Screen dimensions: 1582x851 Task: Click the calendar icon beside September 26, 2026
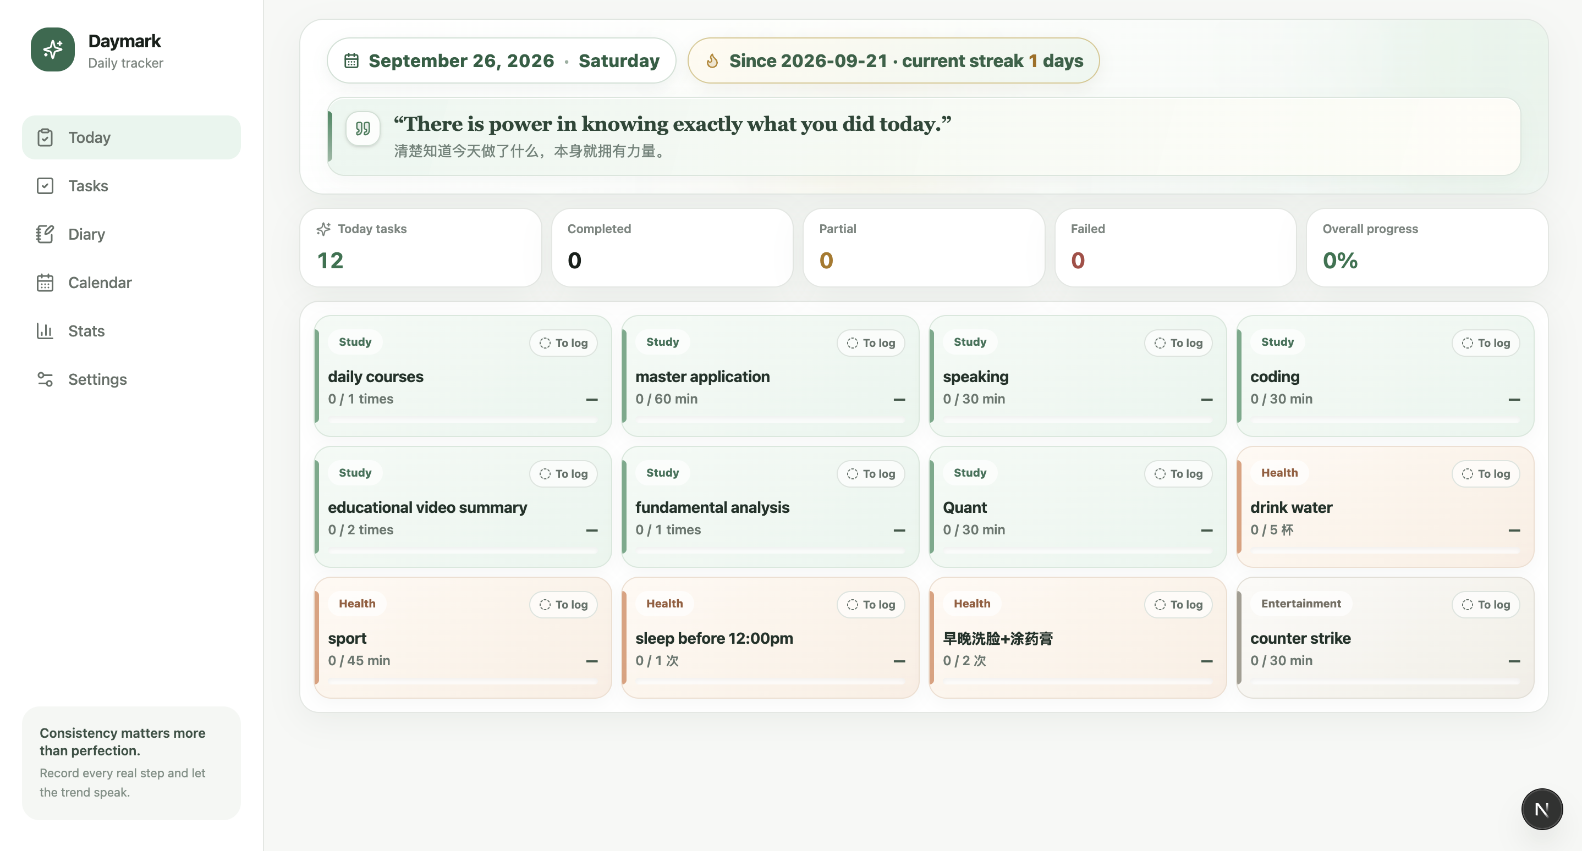tap(351, 60)
